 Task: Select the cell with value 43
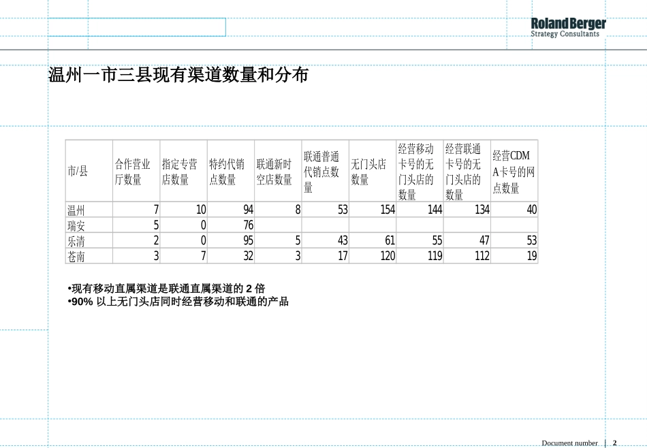(x=325, y=240)
